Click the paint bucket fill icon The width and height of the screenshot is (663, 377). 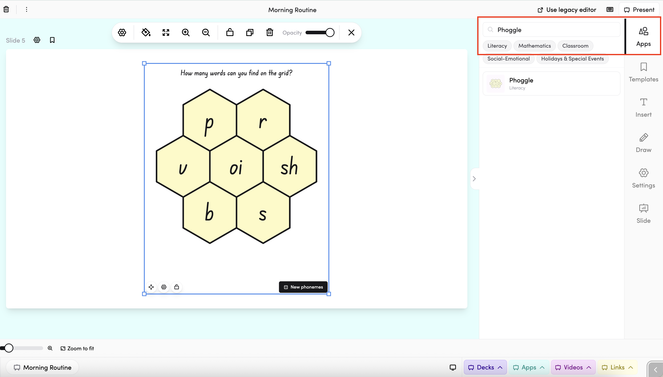pyautogui.click(x=146, y=32)
